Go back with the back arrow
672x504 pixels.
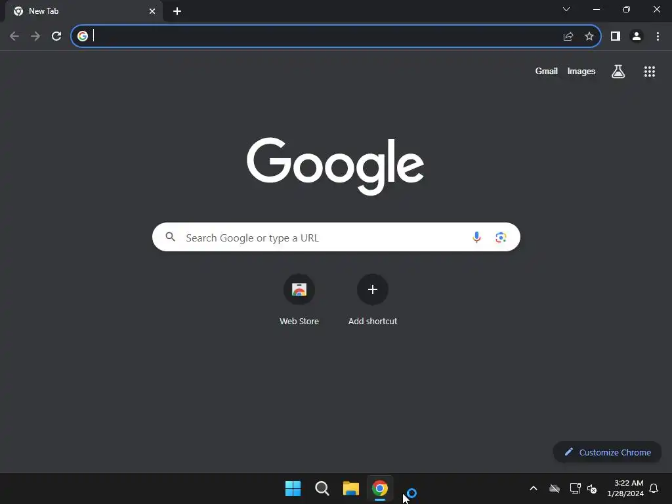[x=14, y=36]
